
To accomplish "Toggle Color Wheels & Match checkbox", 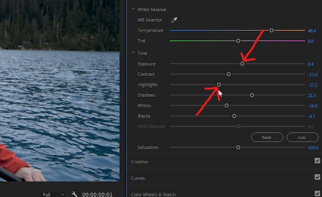I will click(x=317, y=193).
